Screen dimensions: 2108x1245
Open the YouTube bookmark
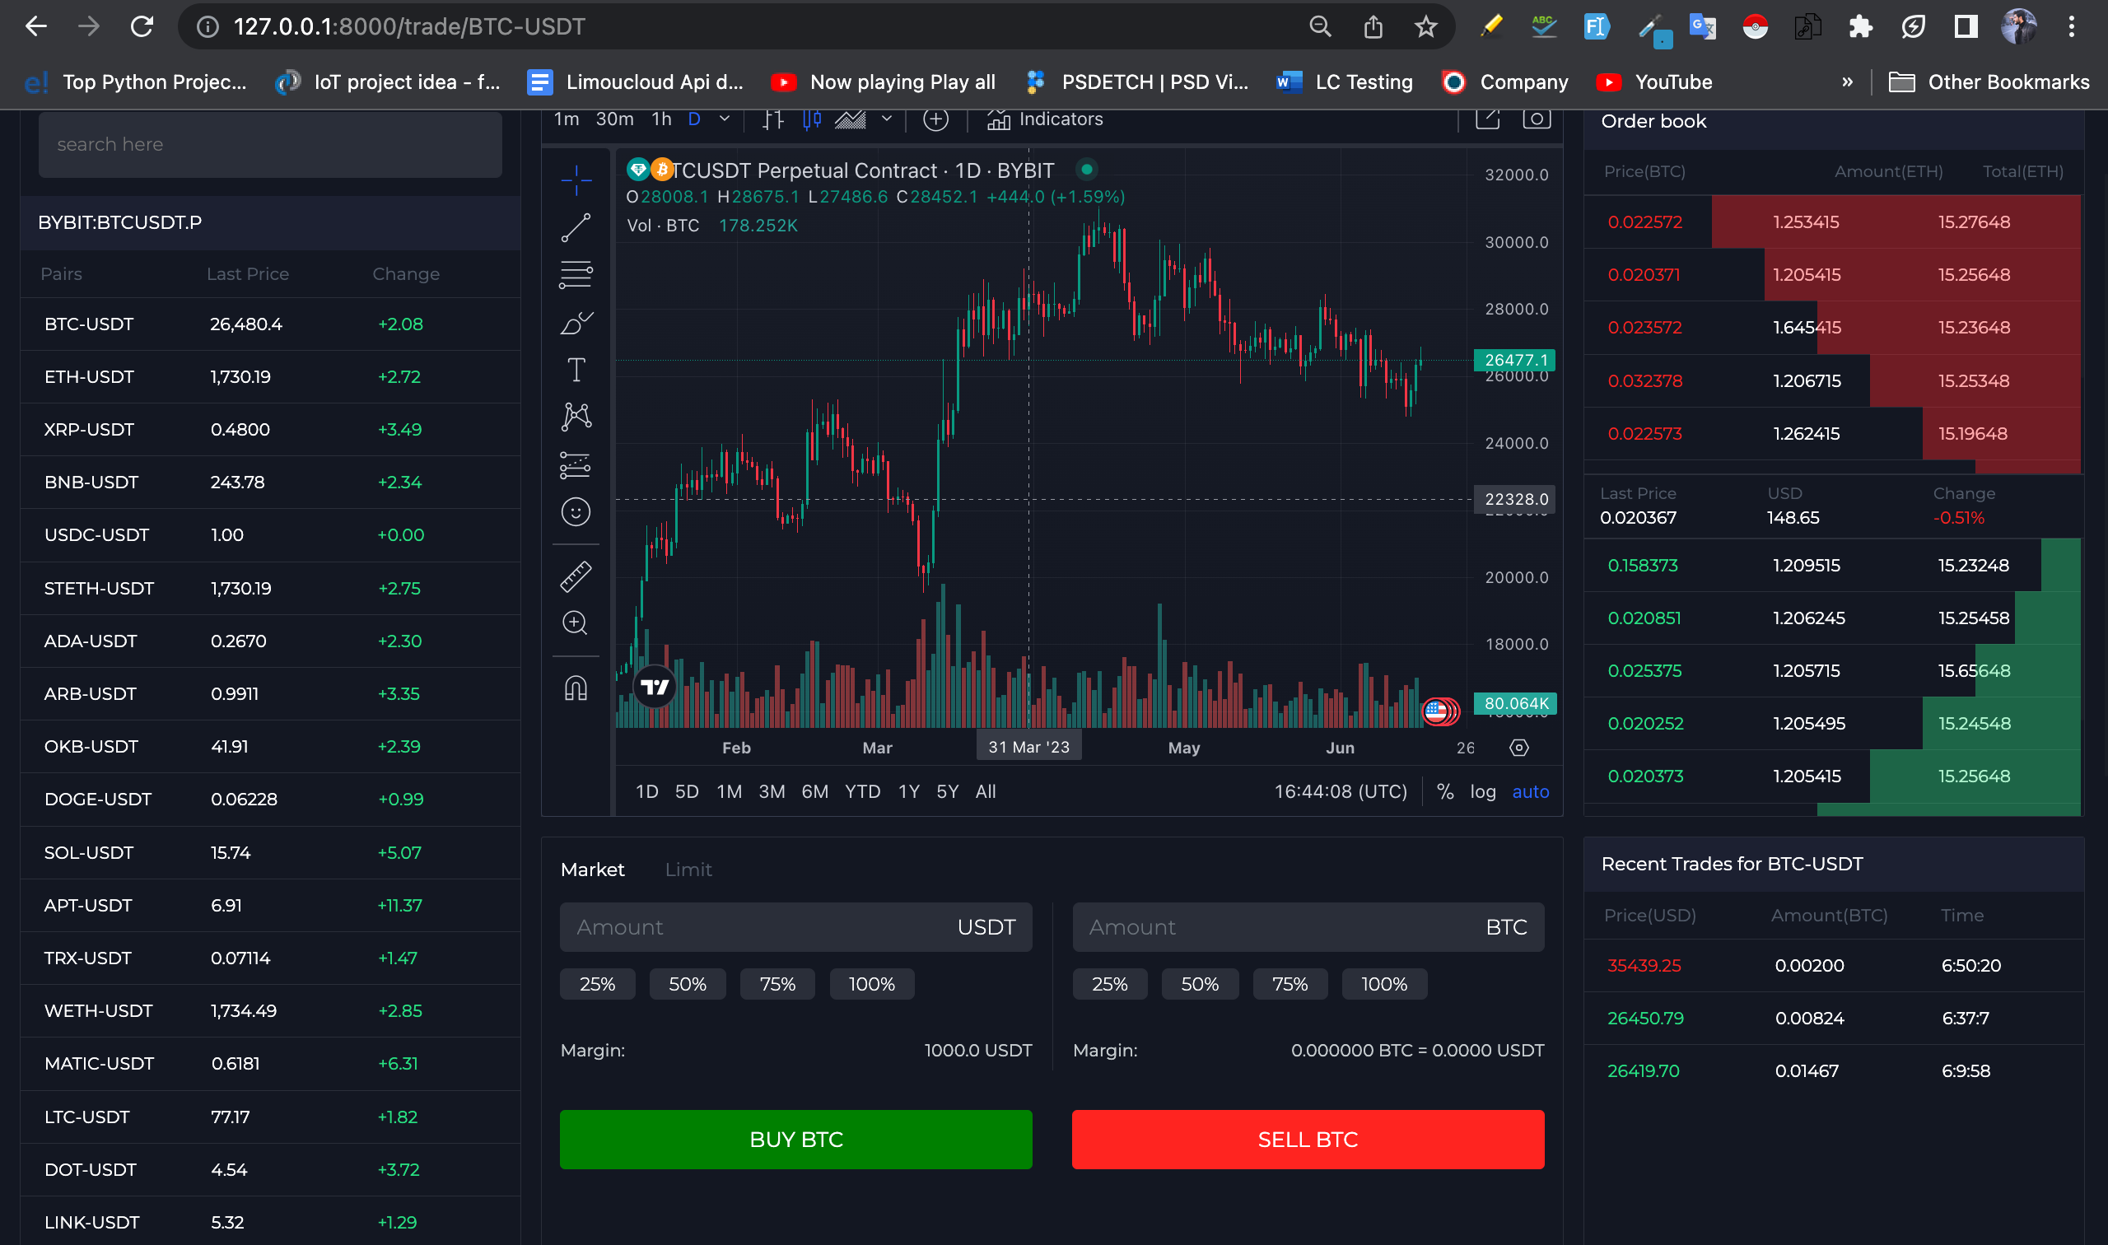click(1654, 82)
